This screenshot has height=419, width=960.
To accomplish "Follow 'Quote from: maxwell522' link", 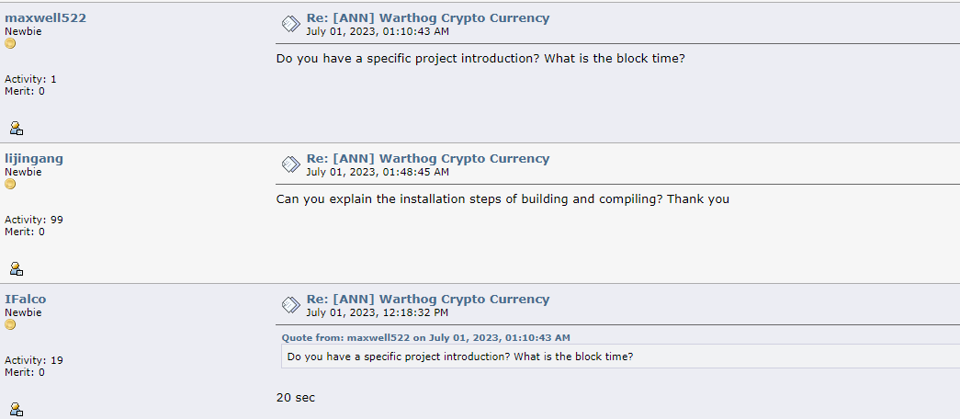I will 426,337.
